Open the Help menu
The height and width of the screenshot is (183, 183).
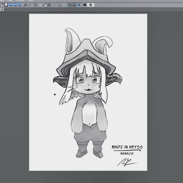pos(31,1)
